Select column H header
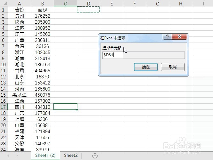 pyautogui.click(x=180, y=4)
